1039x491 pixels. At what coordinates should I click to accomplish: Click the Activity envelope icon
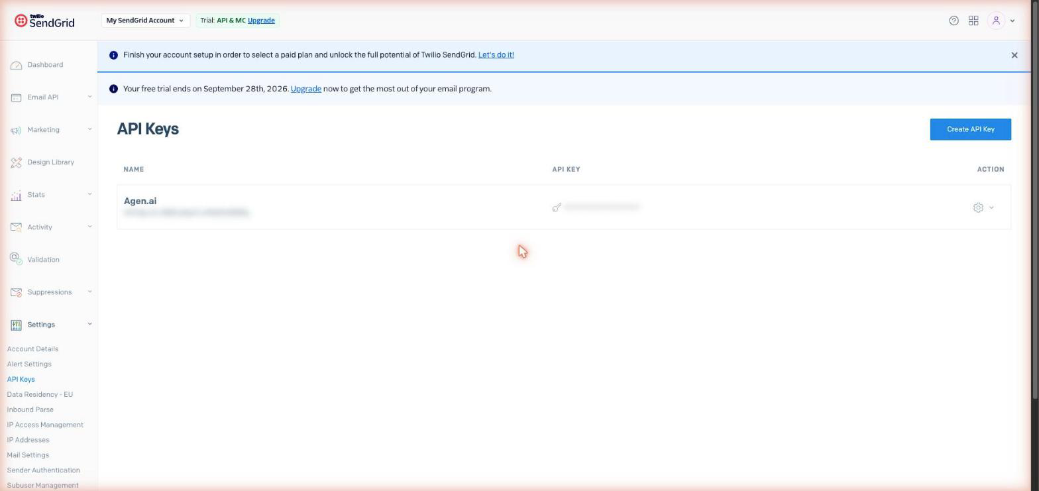pyautogui.click(x=17, y=227)
